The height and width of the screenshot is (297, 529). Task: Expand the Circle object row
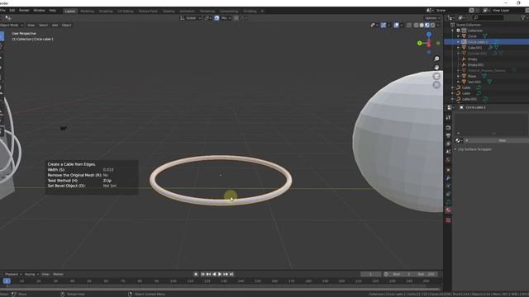click(458, 36)
